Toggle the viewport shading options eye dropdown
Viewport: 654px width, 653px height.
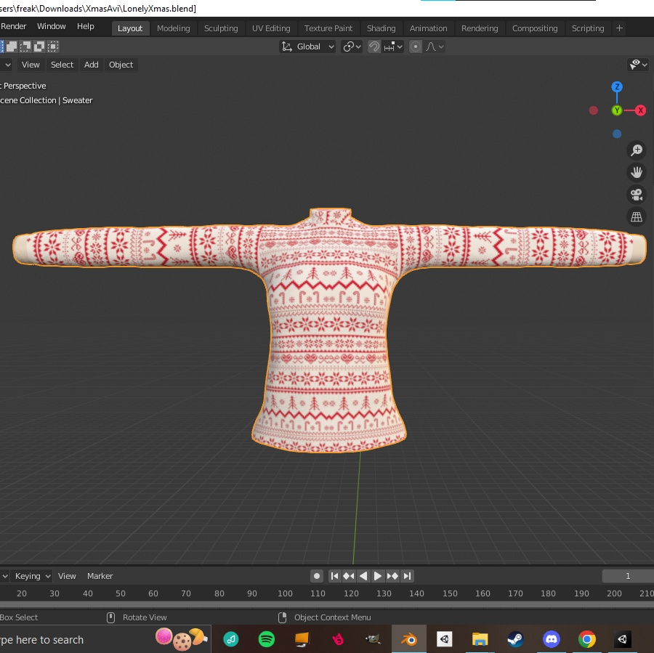pos(637,65)
